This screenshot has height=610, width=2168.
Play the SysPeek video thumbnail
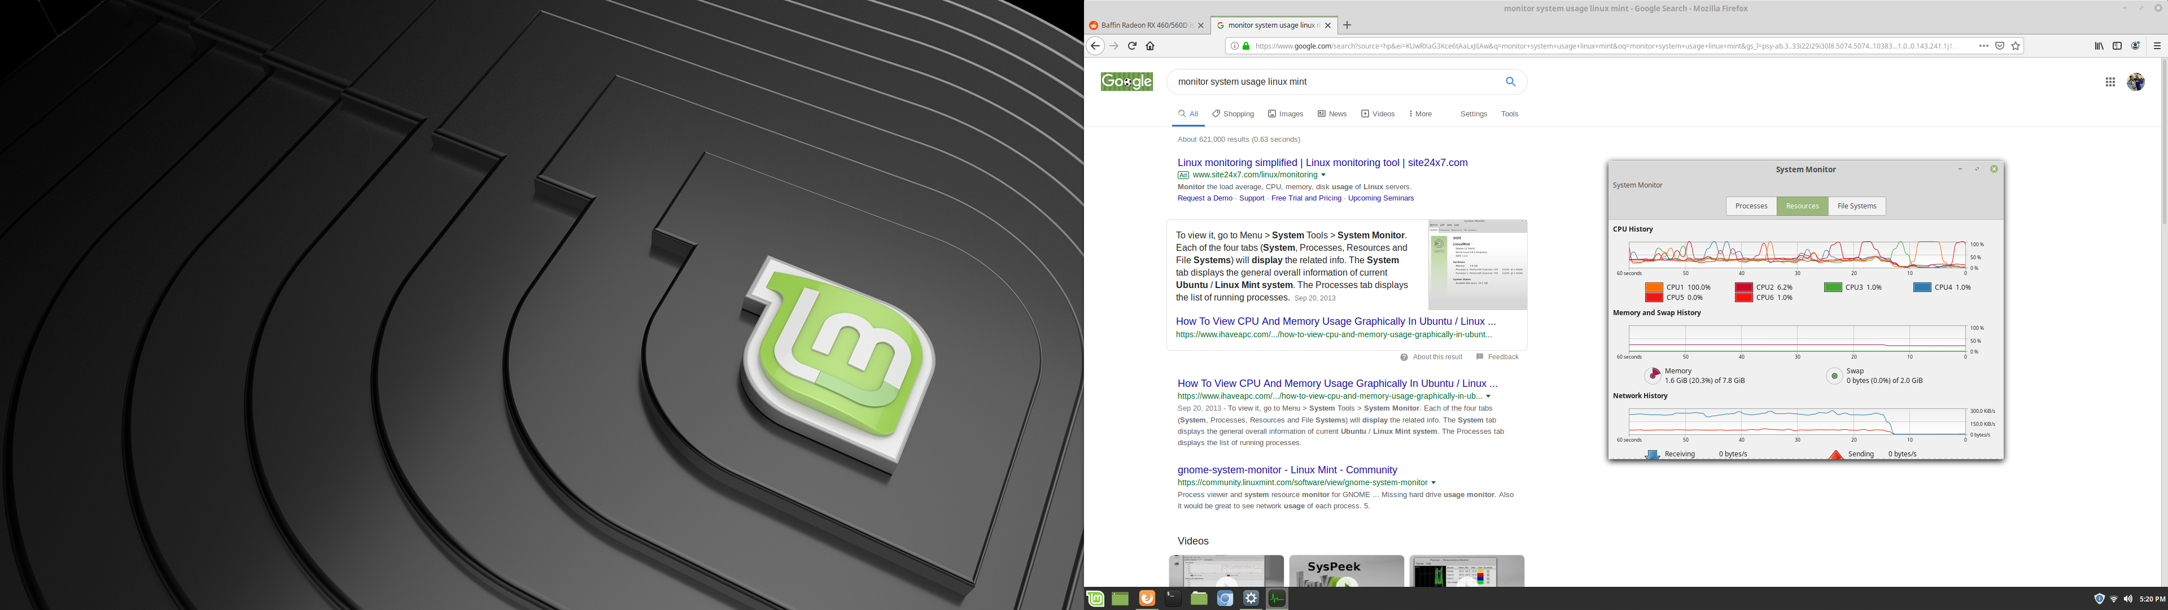(x=1347, y=571)
